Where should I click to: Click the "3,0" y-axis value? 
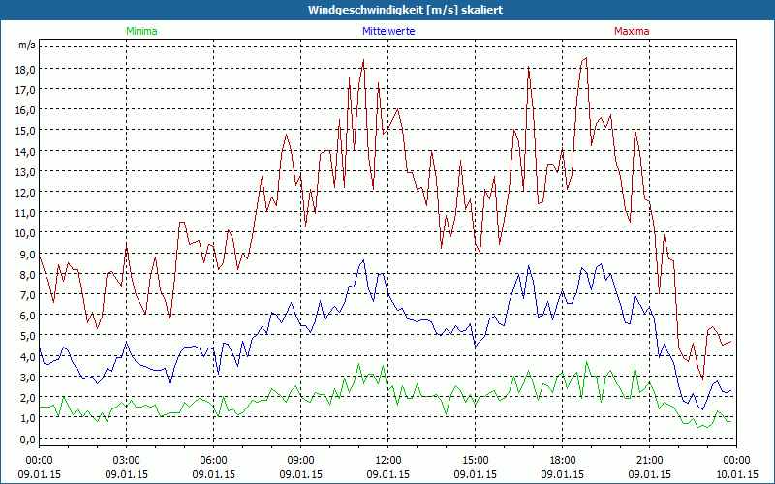29,378
